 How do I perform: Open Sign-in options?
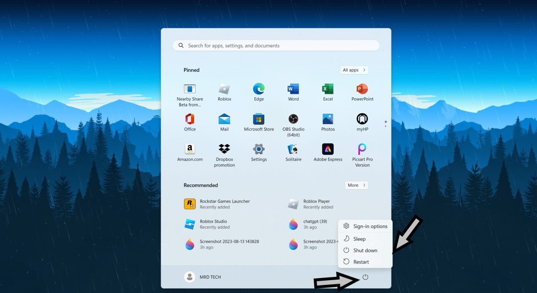coord(370,226)
